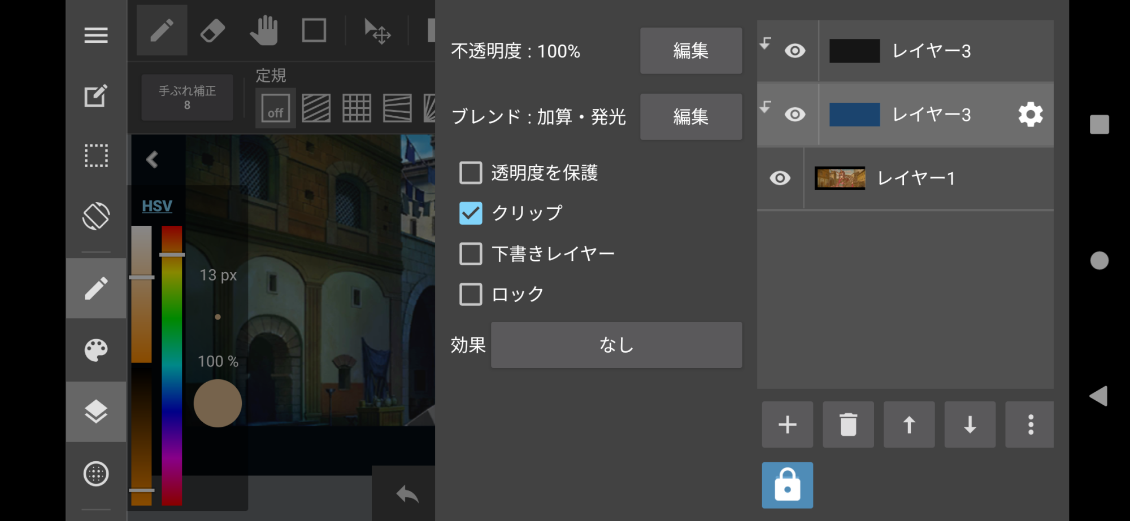Switch the color mode via HSV tab

point(157,206)
